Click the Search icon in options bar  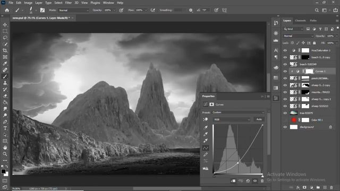317,10
